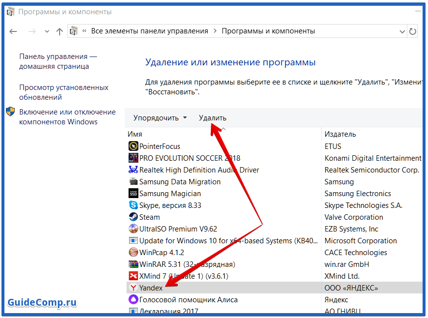Open the Упорядочить dropdown menu
428x318 pixels.
(160, 118)
